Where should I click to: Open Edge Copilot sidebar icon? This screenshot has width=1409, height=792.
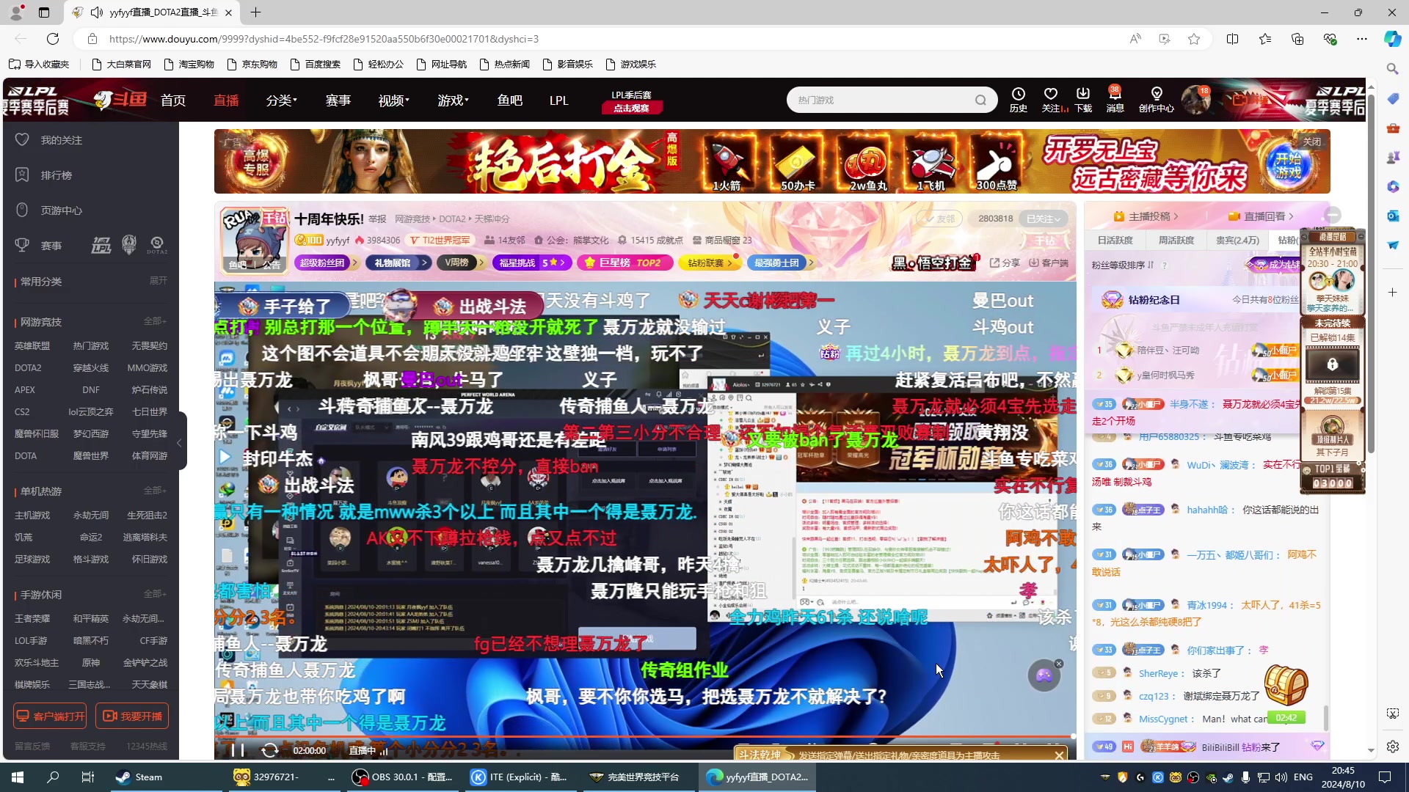coord(1392,39)
